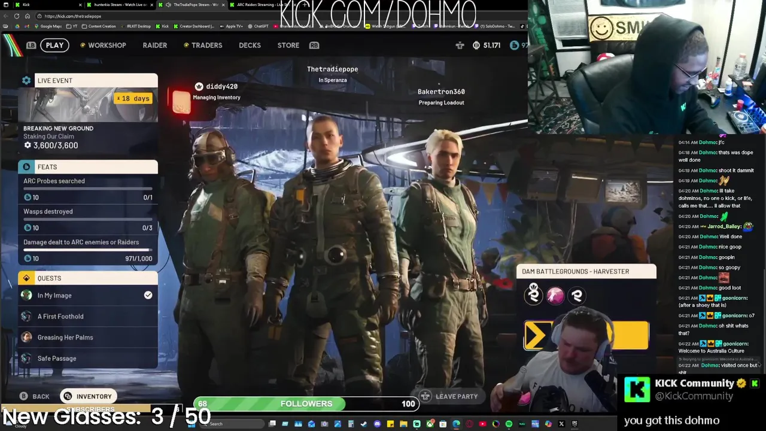The width and height of the screenshot is (766, 431).
Task: Click the coin currency icon beside 51,171
Action: [476, 45]
